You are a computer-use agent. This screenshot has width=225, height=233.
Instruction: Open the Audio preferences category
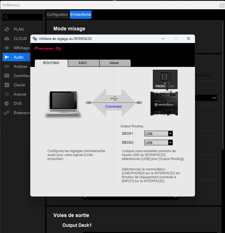point(16,57)
